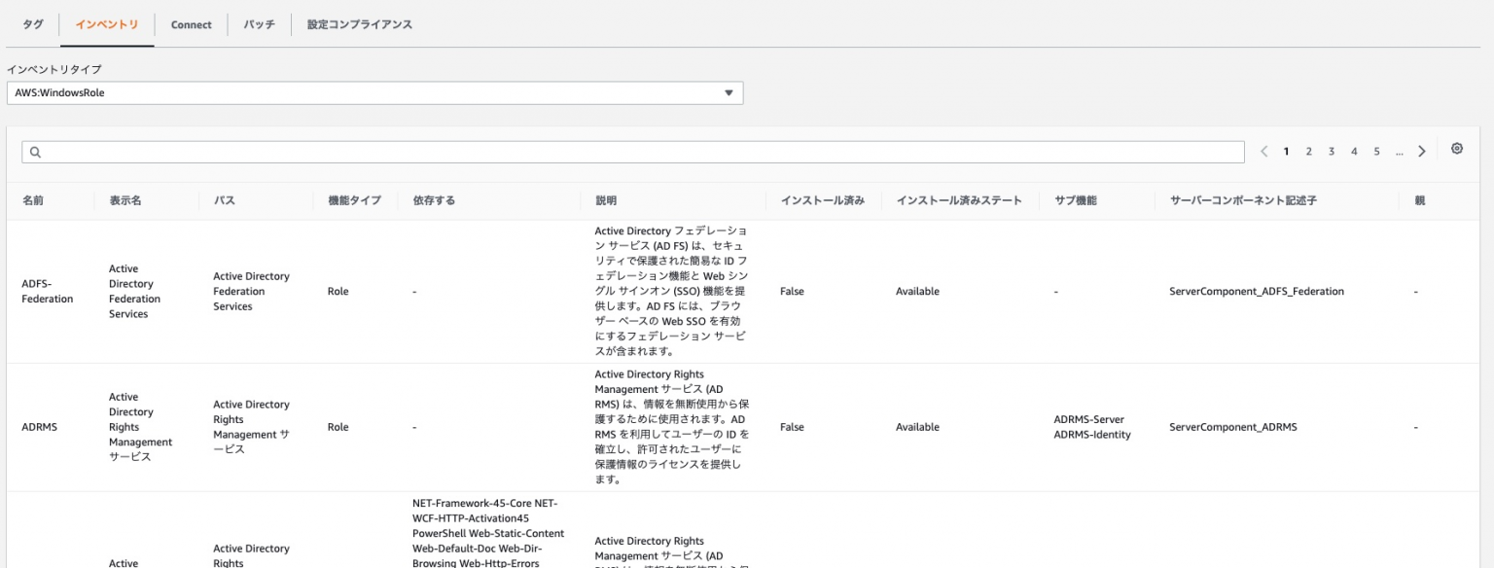Jump to page 3 of results
1494x568 pixels.
tap(1331, 152)
